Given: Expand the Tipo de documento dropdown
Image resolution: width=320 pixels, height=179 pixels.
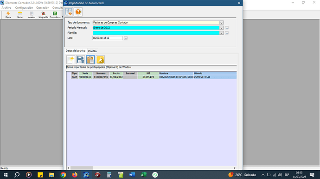Looking at the screenshot, I should (221, 23).
